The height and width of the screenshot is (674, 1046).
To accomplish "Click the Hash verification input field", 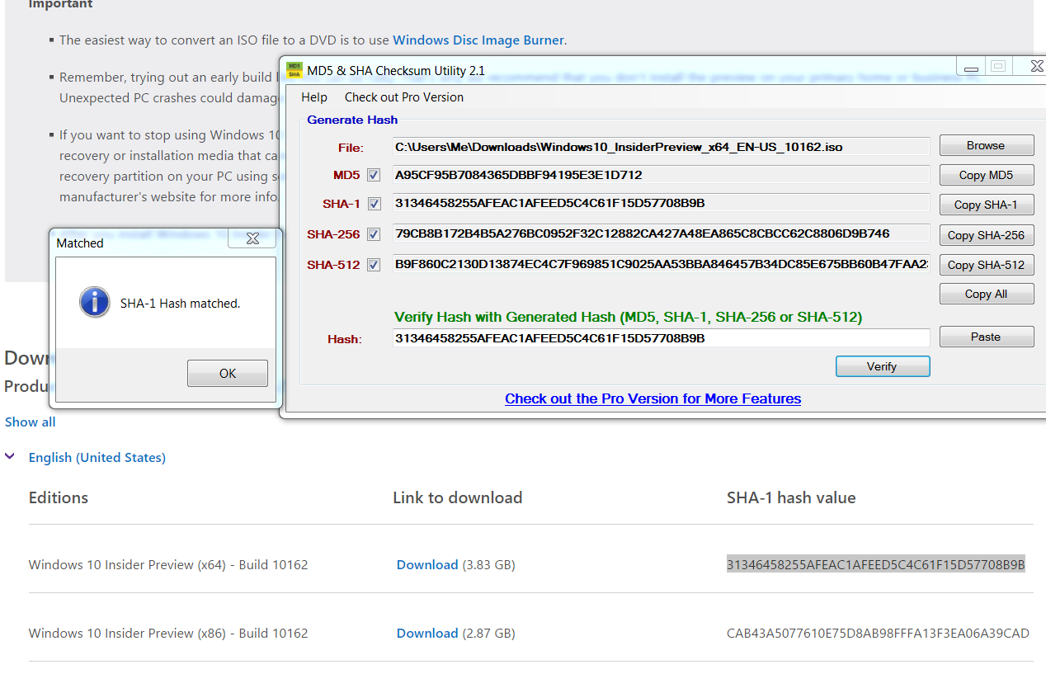I will pos(662,338).
